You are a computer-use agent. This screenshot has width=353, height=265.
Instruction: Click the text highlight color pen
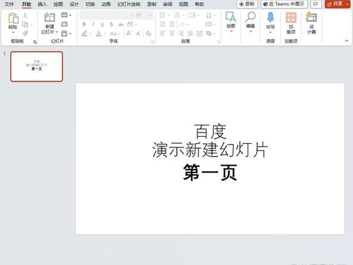(84, 34)
